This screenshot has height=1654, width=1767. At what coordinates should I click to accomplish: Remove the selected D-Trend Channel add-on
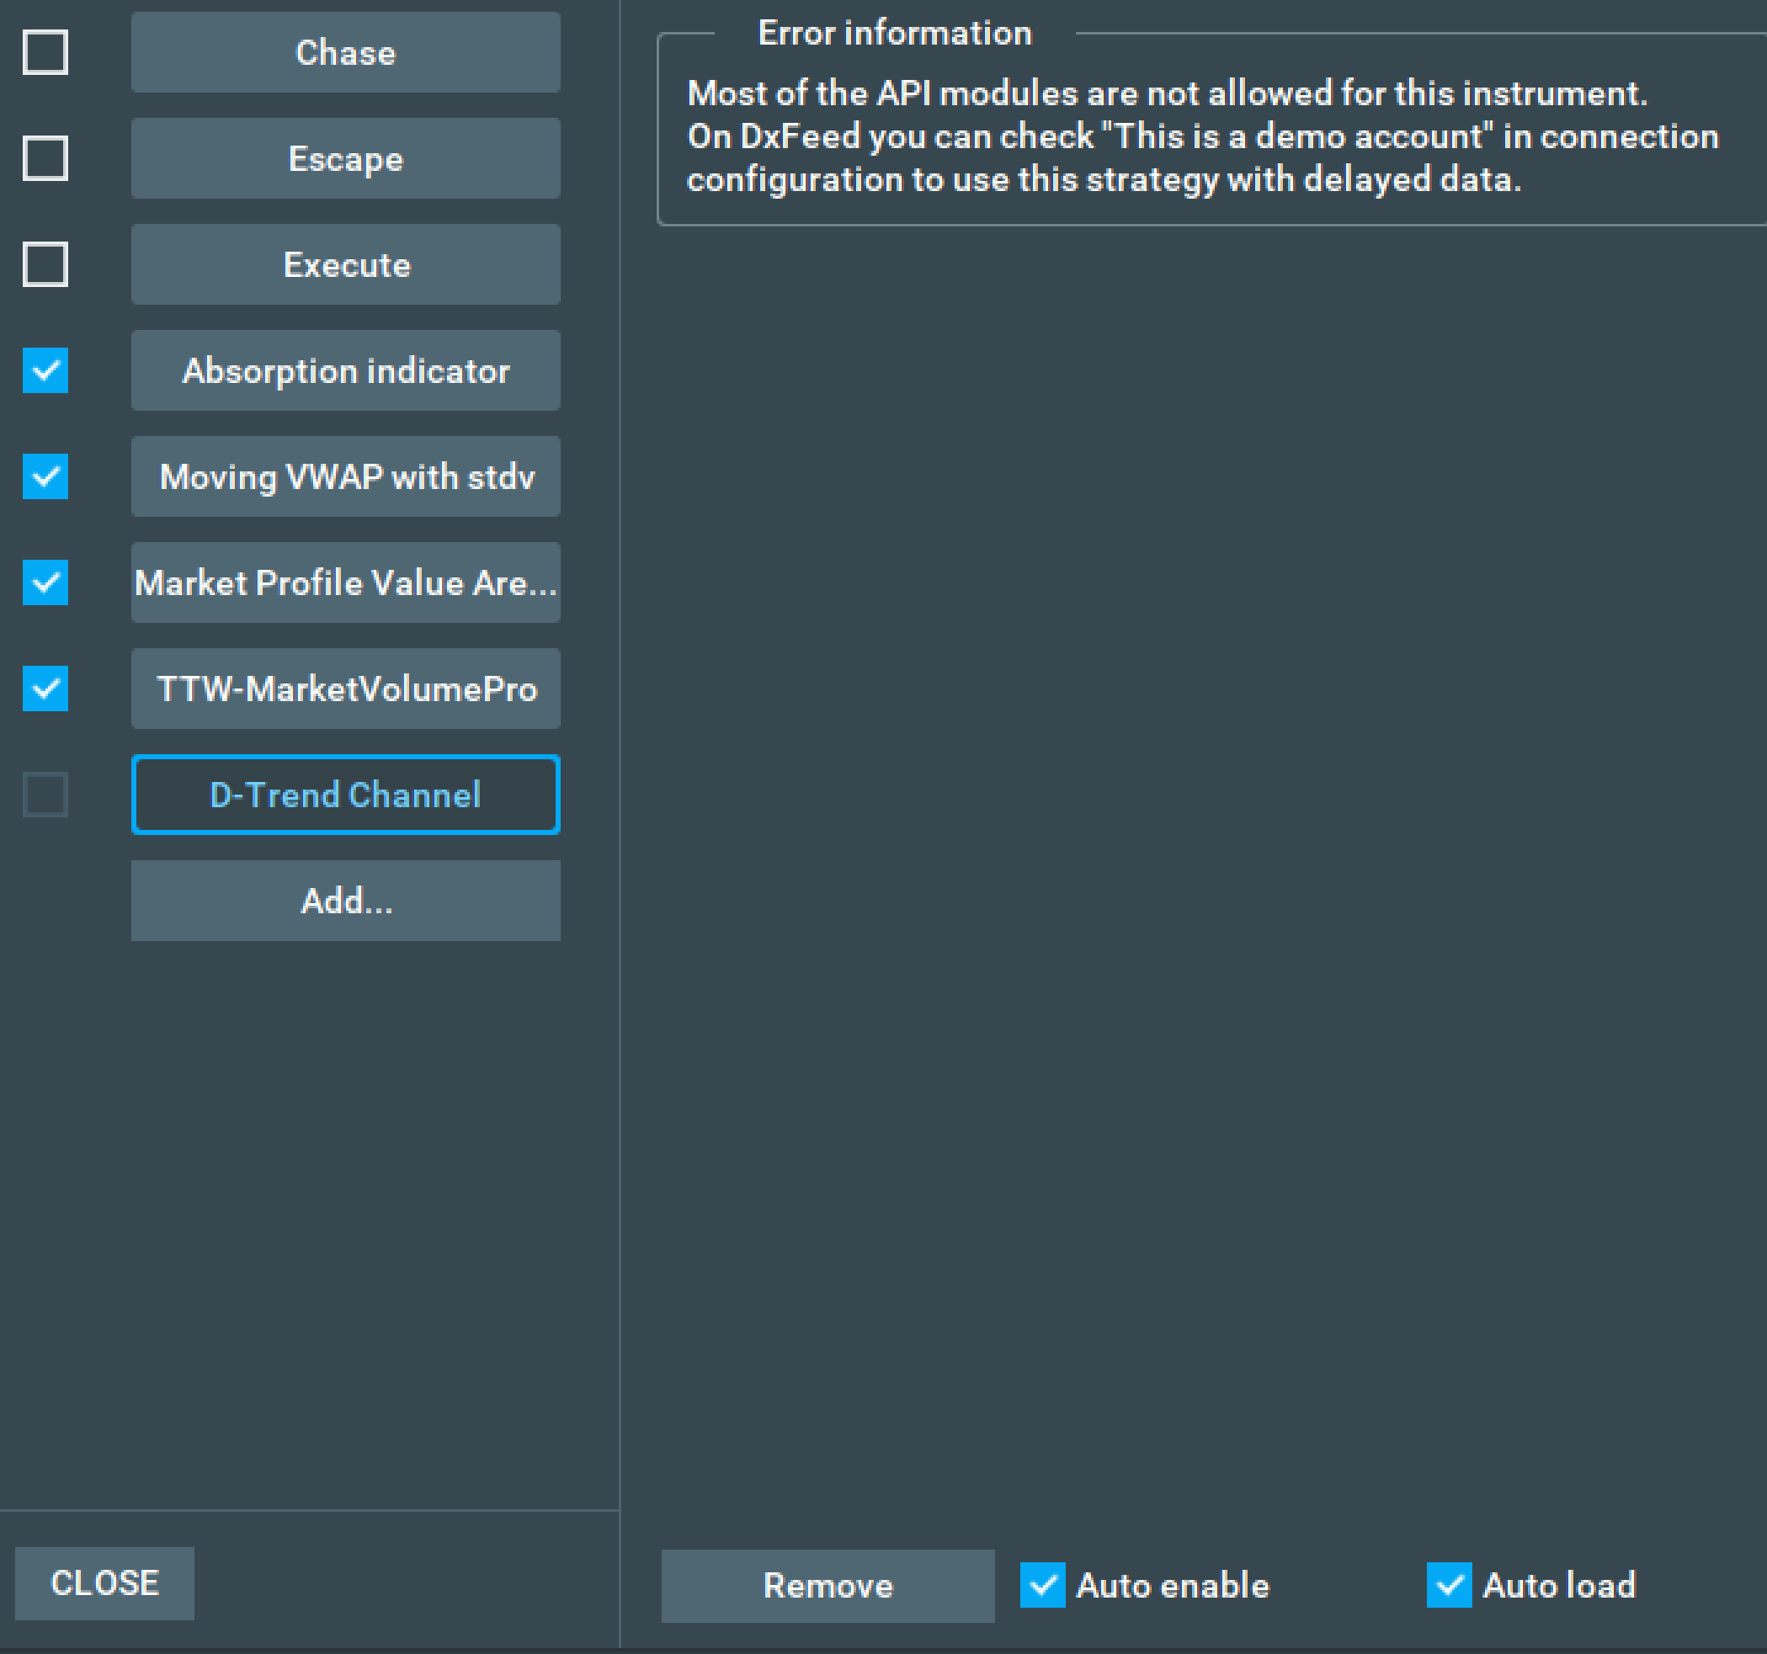(828, 1586)
